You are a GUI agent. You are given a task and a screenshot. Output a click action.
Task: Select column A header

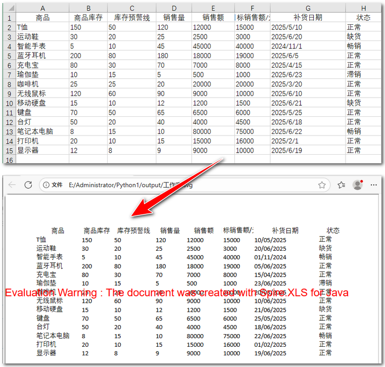42,8
